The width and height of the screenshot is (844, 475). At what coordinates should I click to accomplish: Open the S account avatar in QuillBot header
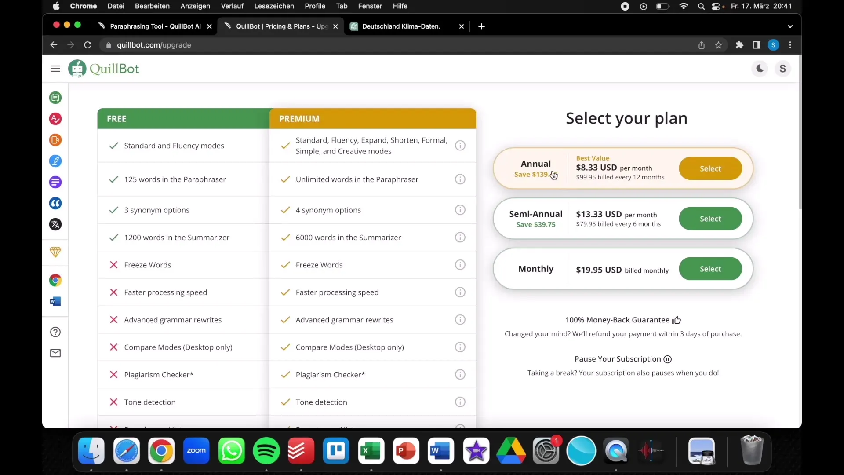coord(782,69)
